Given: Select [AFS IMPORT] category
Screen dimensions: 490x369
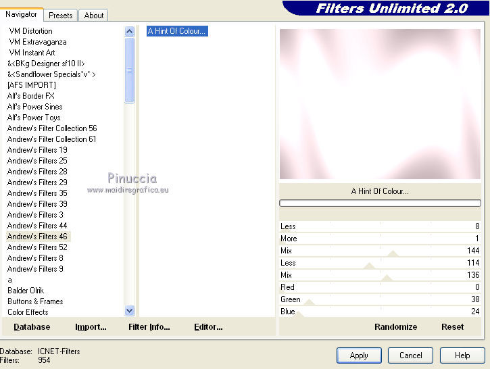Looking at the screenshot, I should coord(32,85).
